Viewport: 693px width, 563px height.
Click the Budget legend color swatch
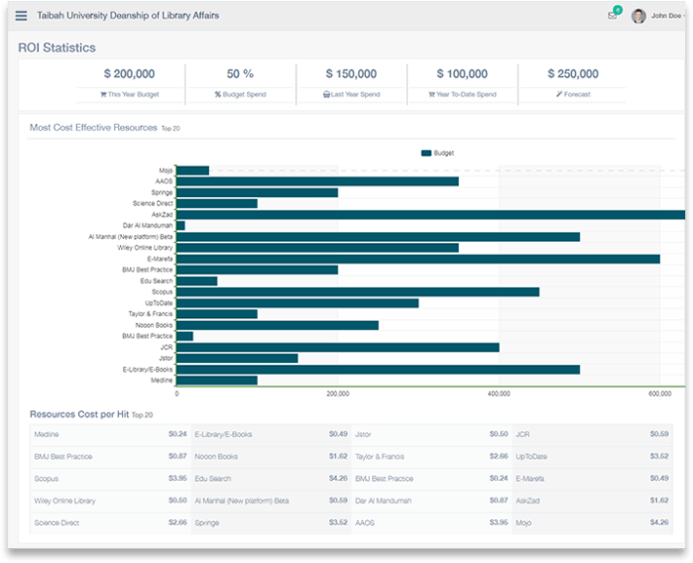[x=426, y=154]
